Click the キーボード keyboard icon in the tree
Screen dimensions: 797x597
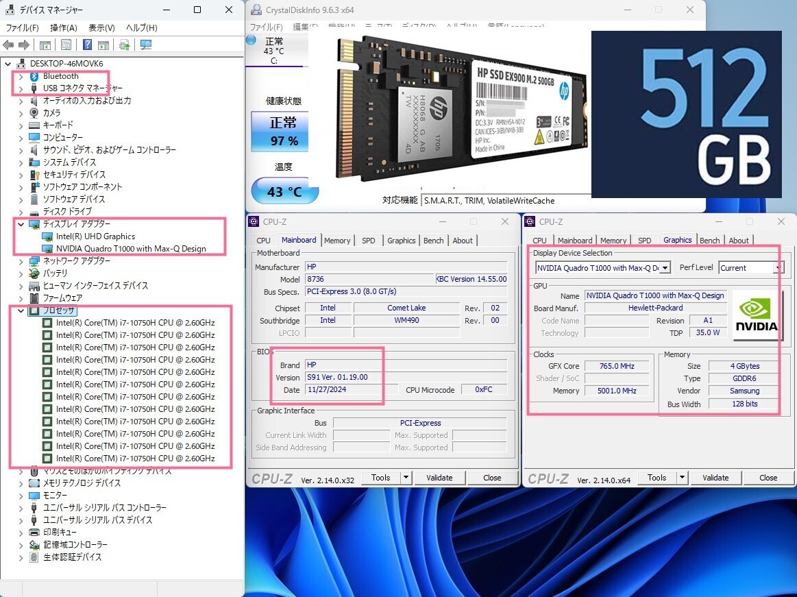tap(34, 125)
